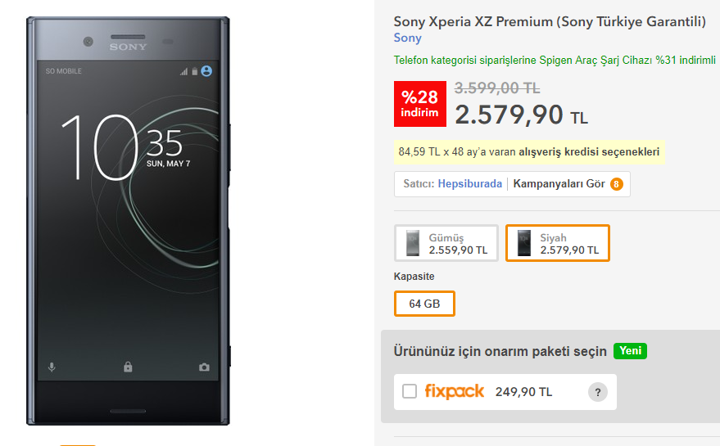Choose the Gümüş silver color option
The height and width of the screenshot is (446, 720).
pos(446,243)
